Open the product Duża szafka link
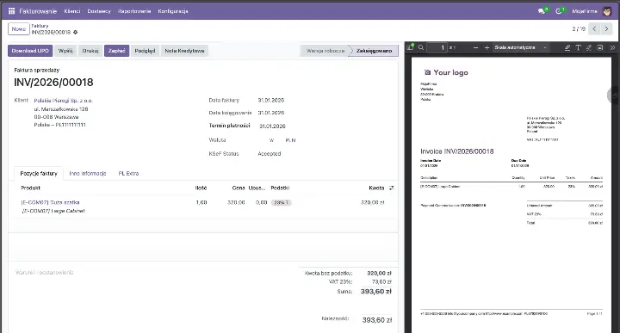The image size is (620, 333). pyautogui.click(x=50, y=202)
